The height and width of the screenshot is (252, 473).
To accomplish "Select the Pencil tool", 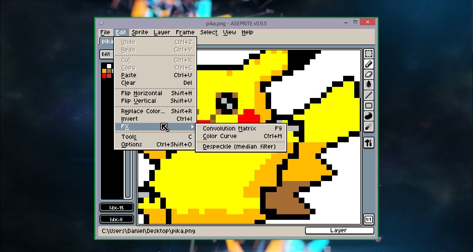I will pos(369,64).
